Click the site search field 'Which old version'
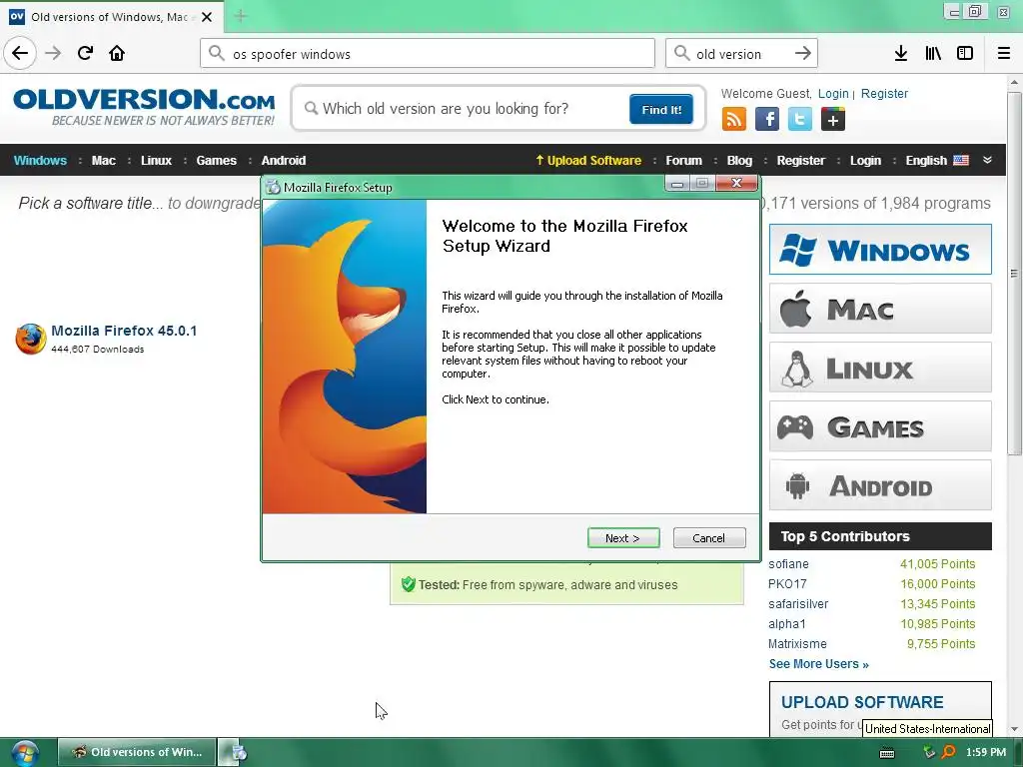 (464, 109)
